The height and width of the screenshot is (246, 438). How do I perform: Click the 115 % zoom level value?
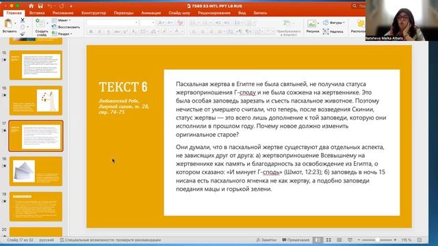406,240
